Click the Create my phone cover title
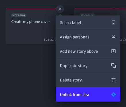This screenshot has width=126, height=107. (31, 22)
